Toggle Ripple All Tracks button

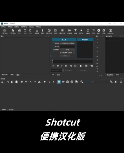point(72,82)
